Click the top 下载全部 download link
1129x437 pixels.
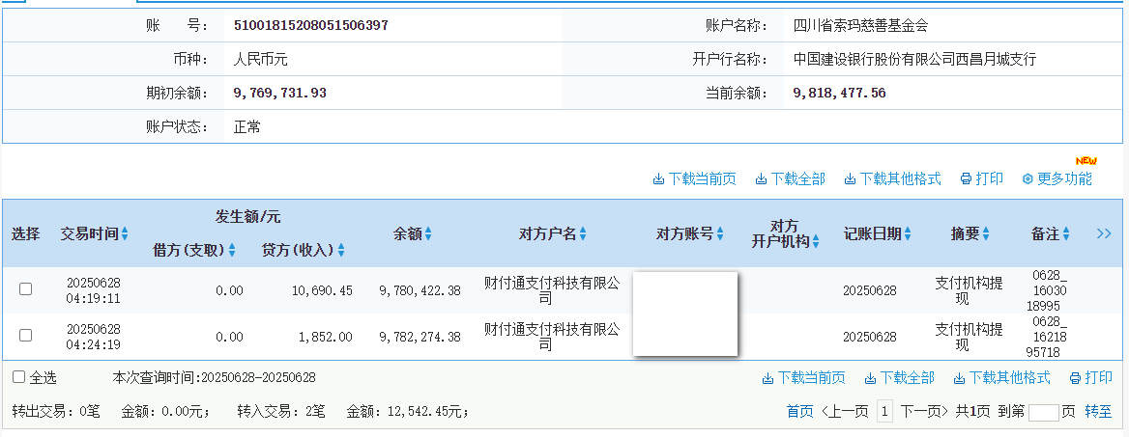[790, 179]
